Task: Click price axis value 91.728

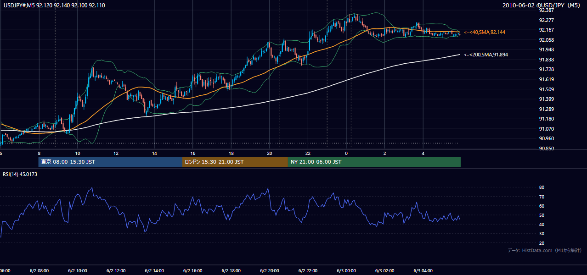Action: point(546,70)
